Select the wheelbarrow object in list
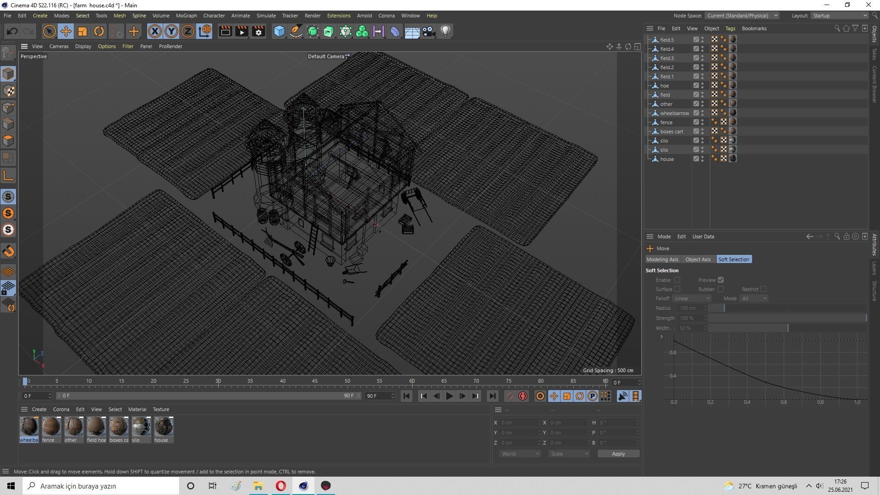880x495 pixels. pyautogui.click(x=674, y=113)
